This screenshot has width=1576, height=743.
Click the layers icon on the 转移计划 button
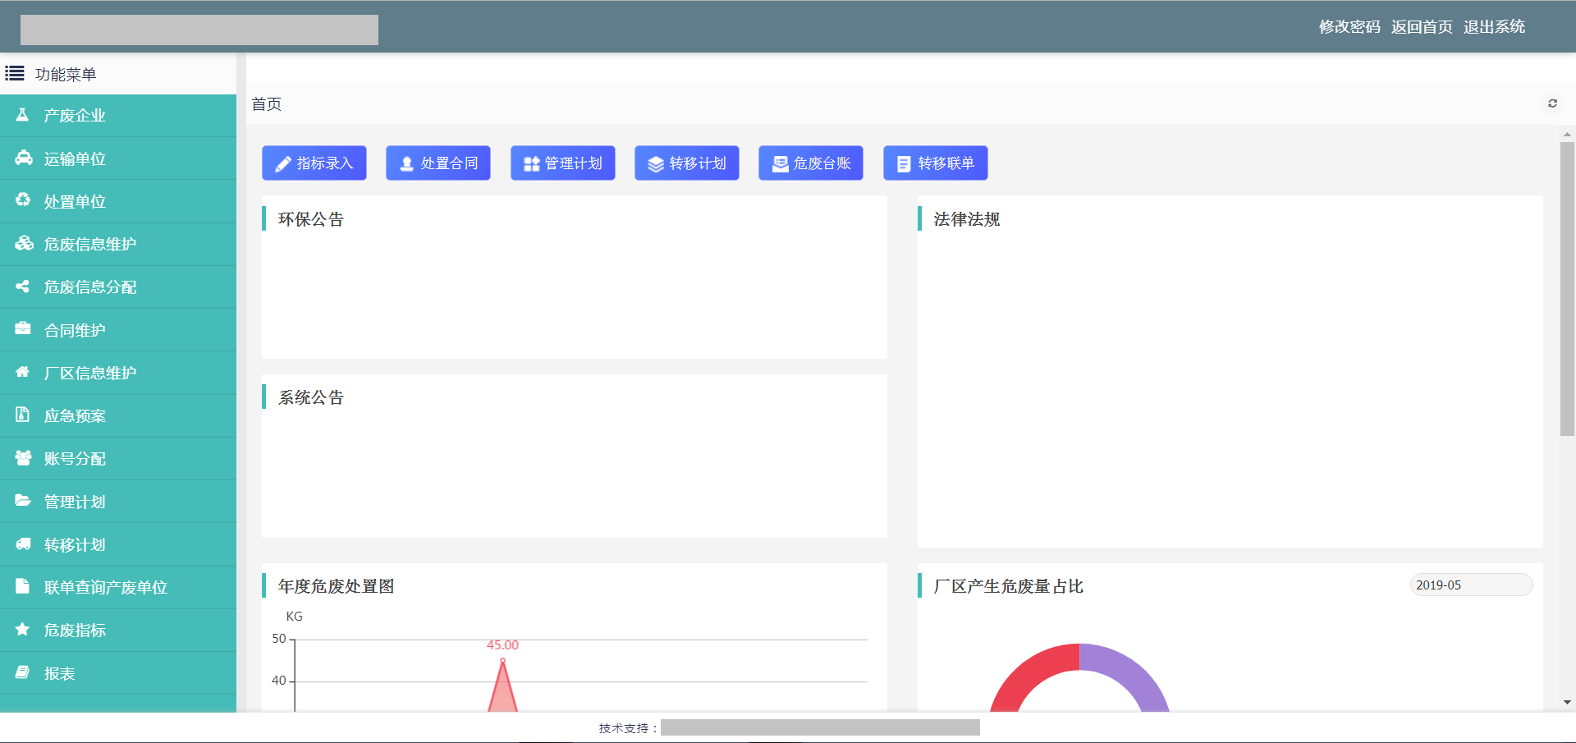point(656,164)
